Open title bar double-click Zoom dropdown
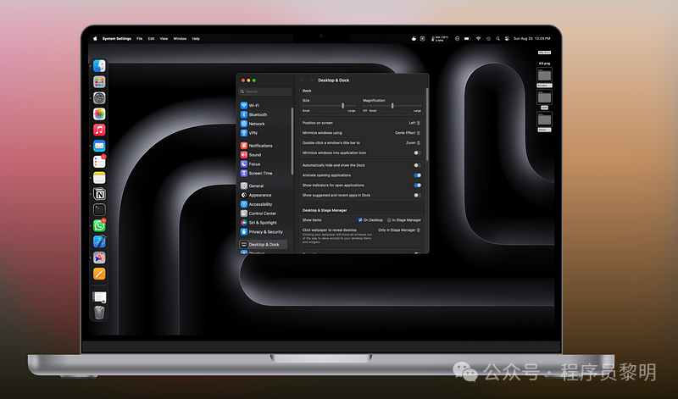Screen dimensions: 678x399 tap(413, 142)
